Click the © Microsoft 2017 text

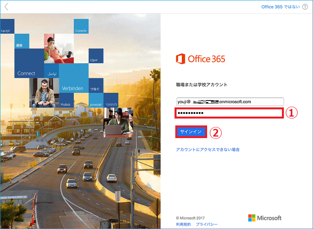pos(190,218)
